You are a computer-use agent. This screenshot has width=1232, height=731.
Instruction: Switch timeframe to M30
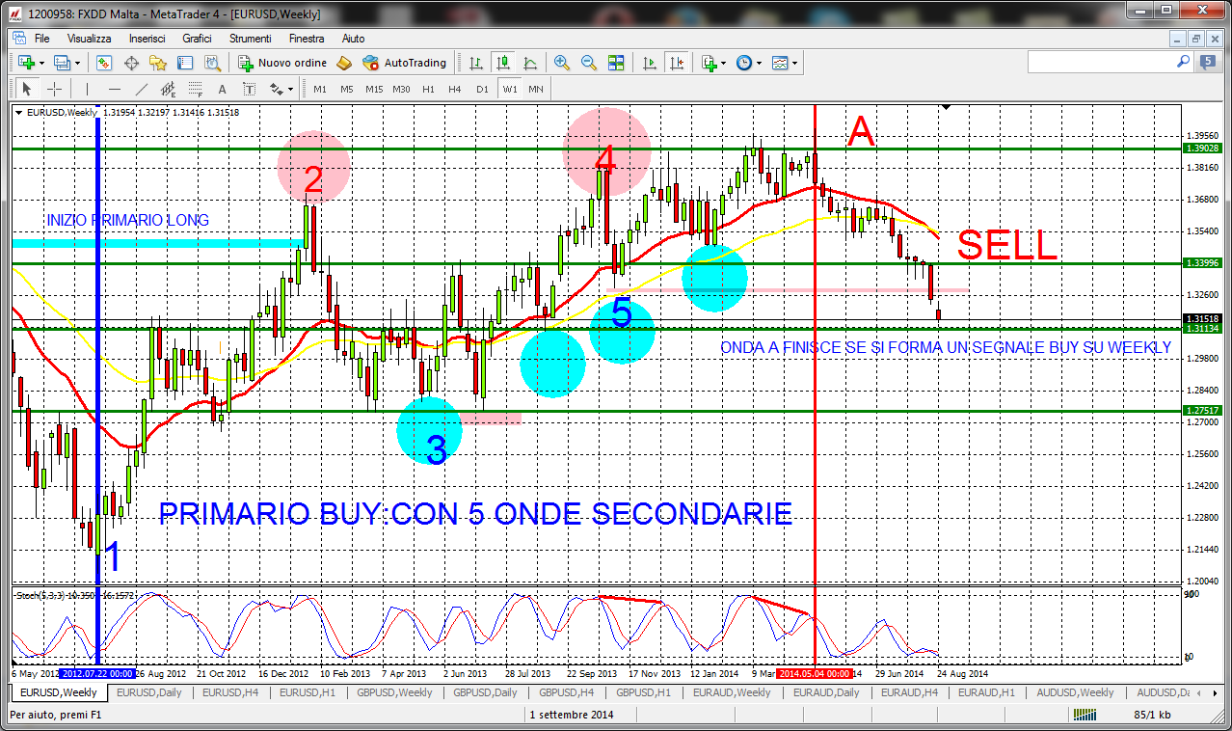401,89
